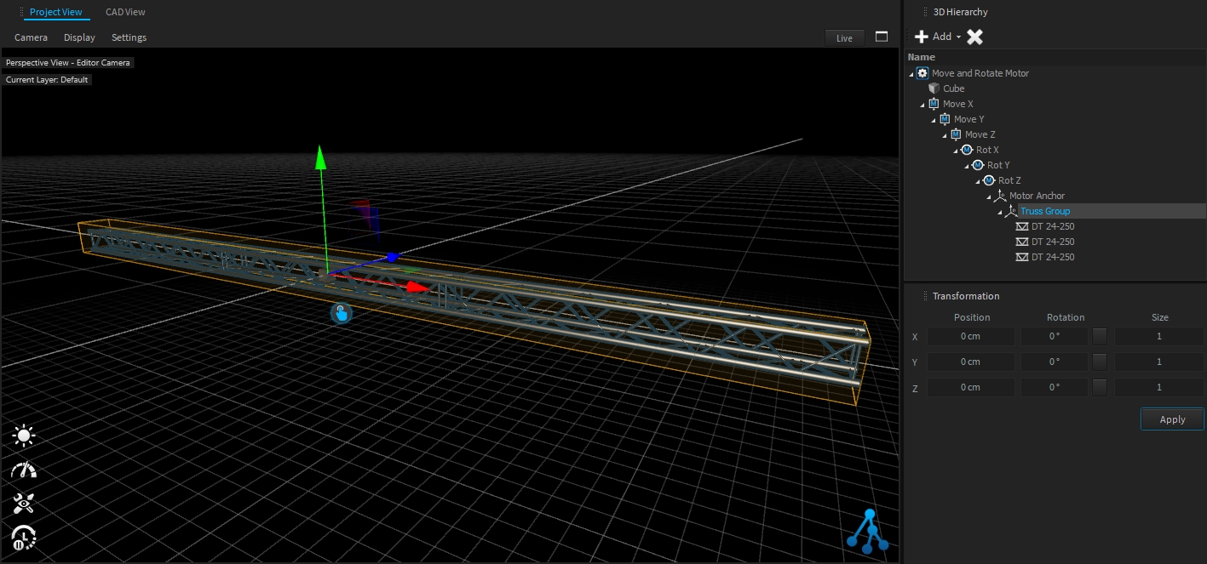Open the Camera menu

click(x=31, y=37)
